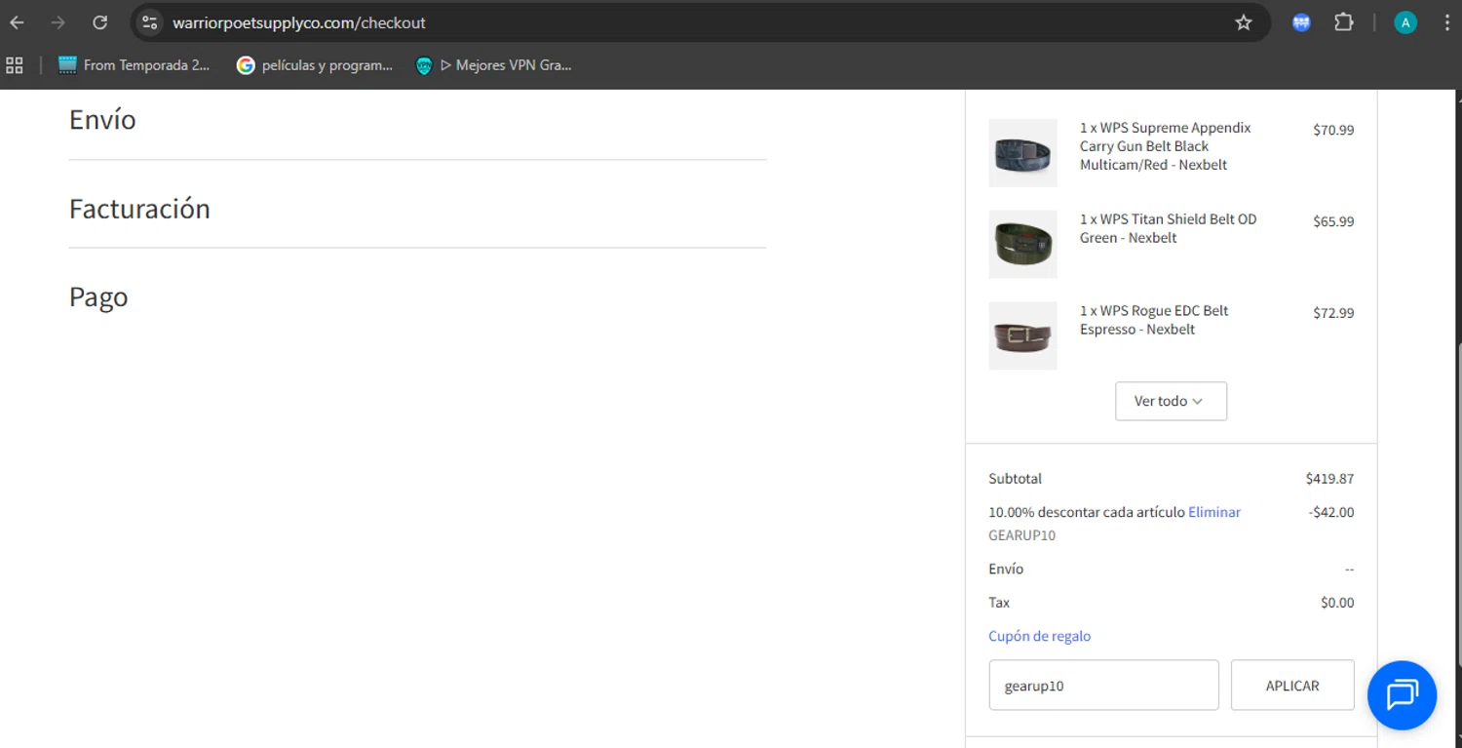Screen dimensions: 1462x748
Task: Click the Envío label in order summary
Action: (1006, 569)
